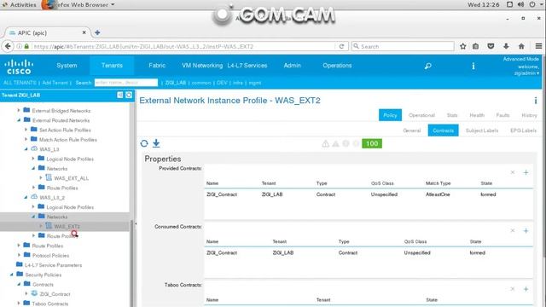Switch to the Health tab
The image size is (546, 307).
(477, 115)
